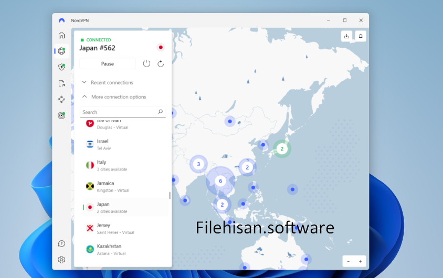Click the Jersey flag icon
Viewport: 443px width, 278px height.
pyautogui.click(x=90, y=228)
